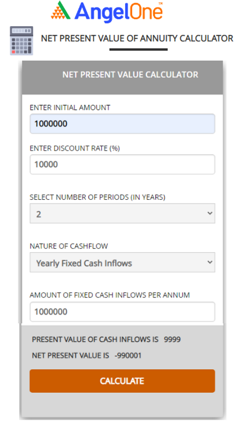The image size is (241, 434).
Task: Click the Nature of Cashflow label
Action: click(x=69, y=246)
